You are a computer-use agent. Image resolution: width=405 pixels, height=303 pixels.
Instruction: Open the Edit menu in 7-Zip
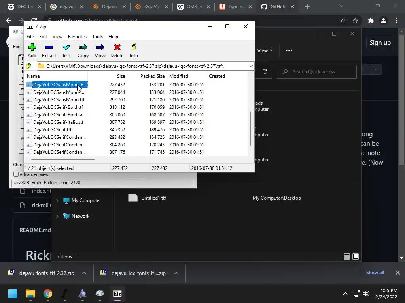point(43,37)
